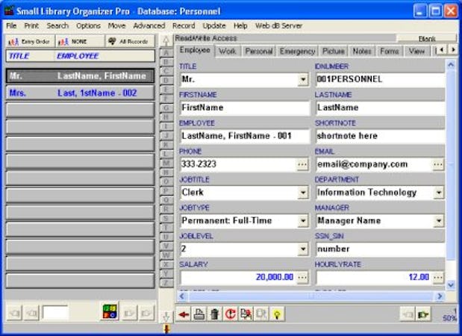Screen dimensions: 462x336
Task: Switch to the Notes tab
Action: pos(362,52)
